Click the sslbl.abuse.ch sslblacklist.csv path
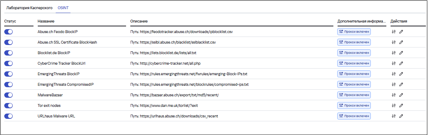Image resolution: width=428 pixels, height=135 pixels. 173,42
